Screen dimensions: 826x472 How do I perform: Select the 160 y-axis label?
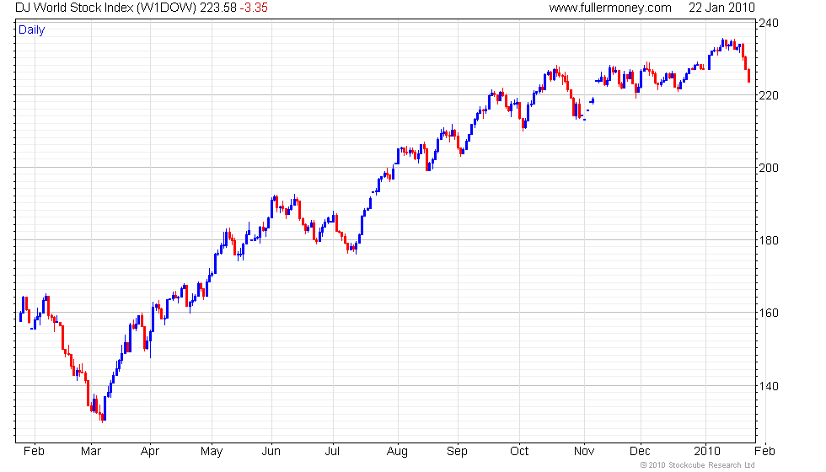point(769,313)
